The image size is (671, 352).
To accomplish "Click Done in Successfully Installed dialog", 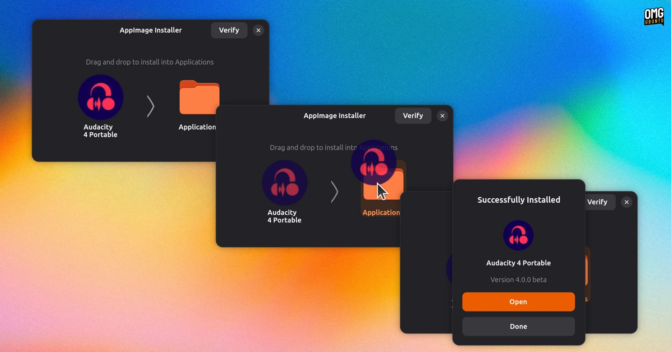I will [x=518, y=327].
